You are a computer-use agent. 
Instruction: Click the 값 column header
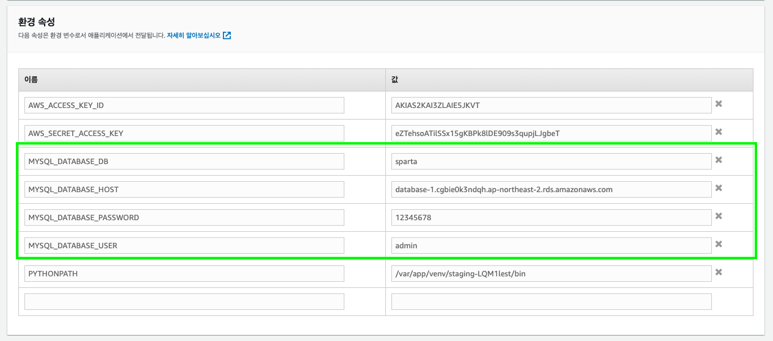click(569, 80)
